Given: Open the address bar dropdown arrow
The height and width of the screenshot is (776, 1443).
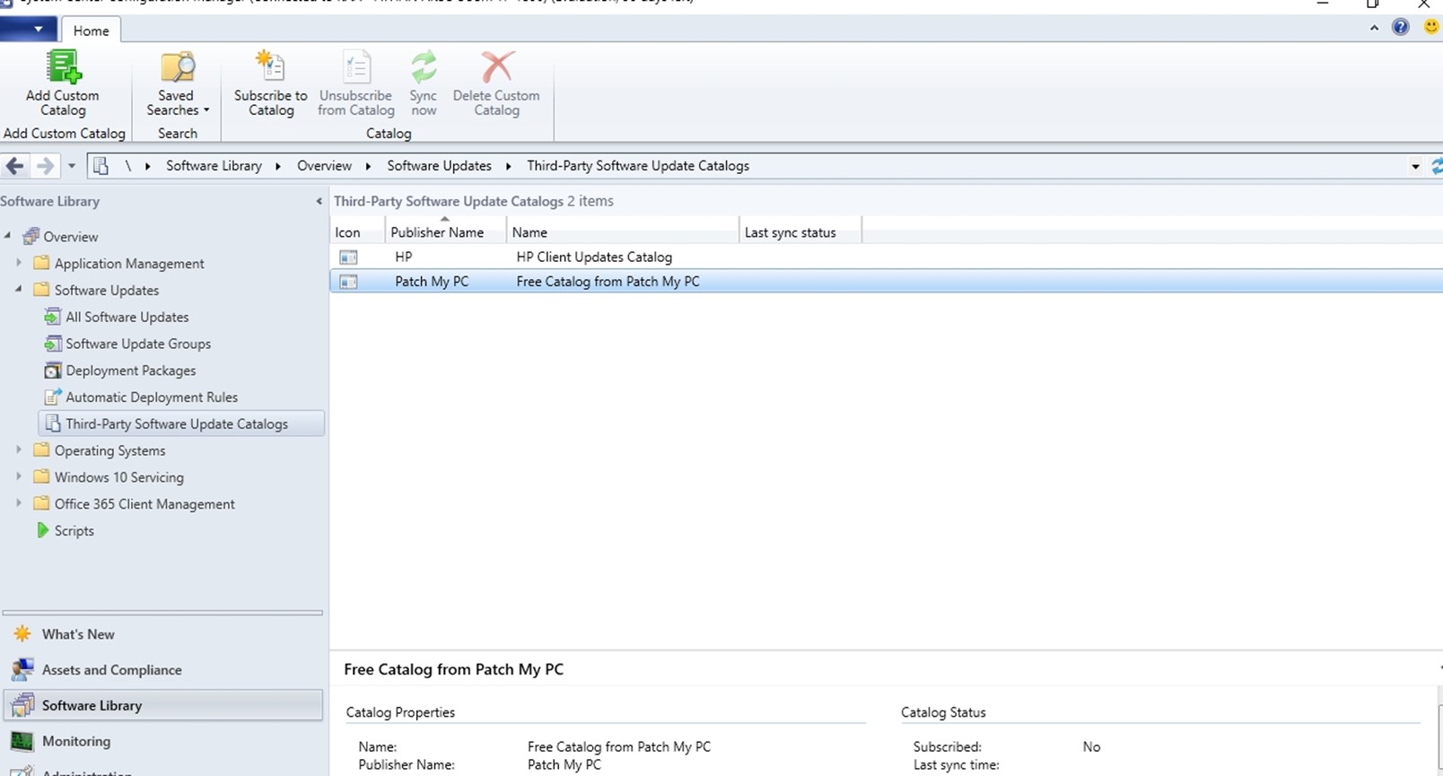Looking at the screenshot, I should point(1415,167).
